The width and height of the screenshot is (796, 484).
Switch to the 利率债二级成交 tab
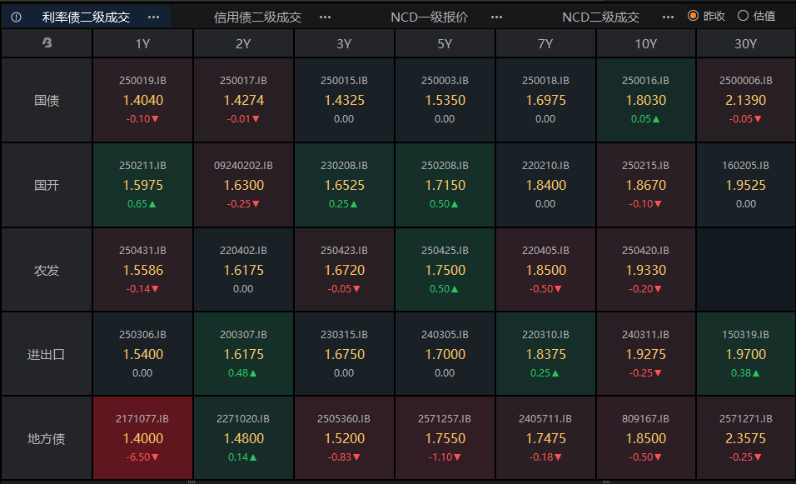(86, 17)
